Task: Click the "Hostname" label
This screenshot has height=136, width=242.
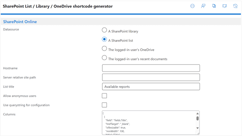Action: coord(10,68)
